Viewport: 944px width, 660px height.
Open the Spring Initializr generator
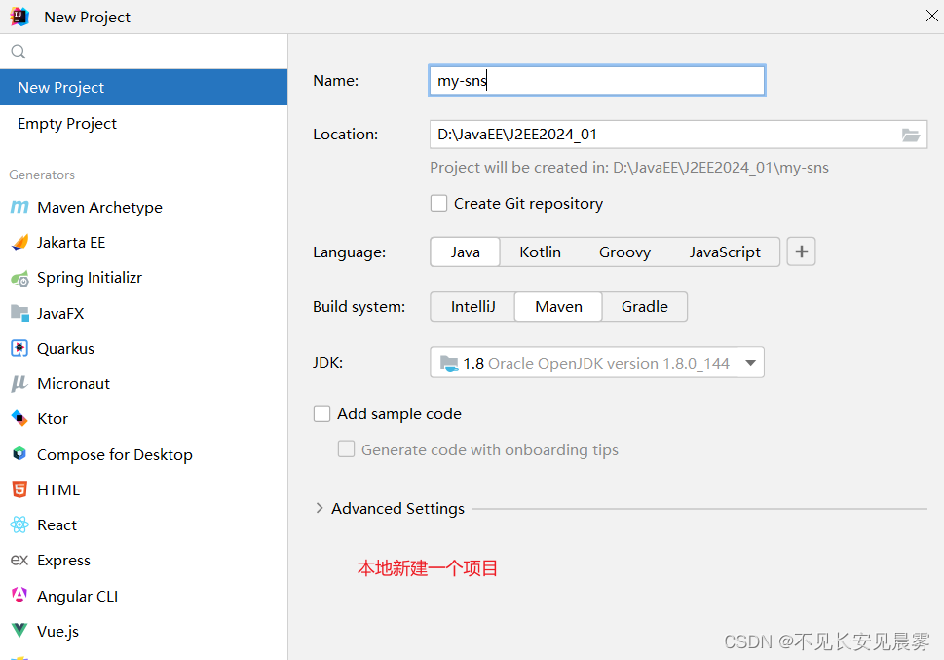coord(89,278)
